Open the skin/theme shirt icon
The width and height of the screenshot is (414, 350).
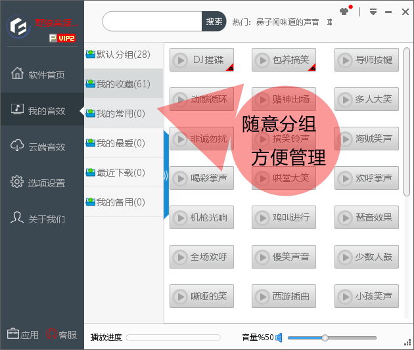344,12
